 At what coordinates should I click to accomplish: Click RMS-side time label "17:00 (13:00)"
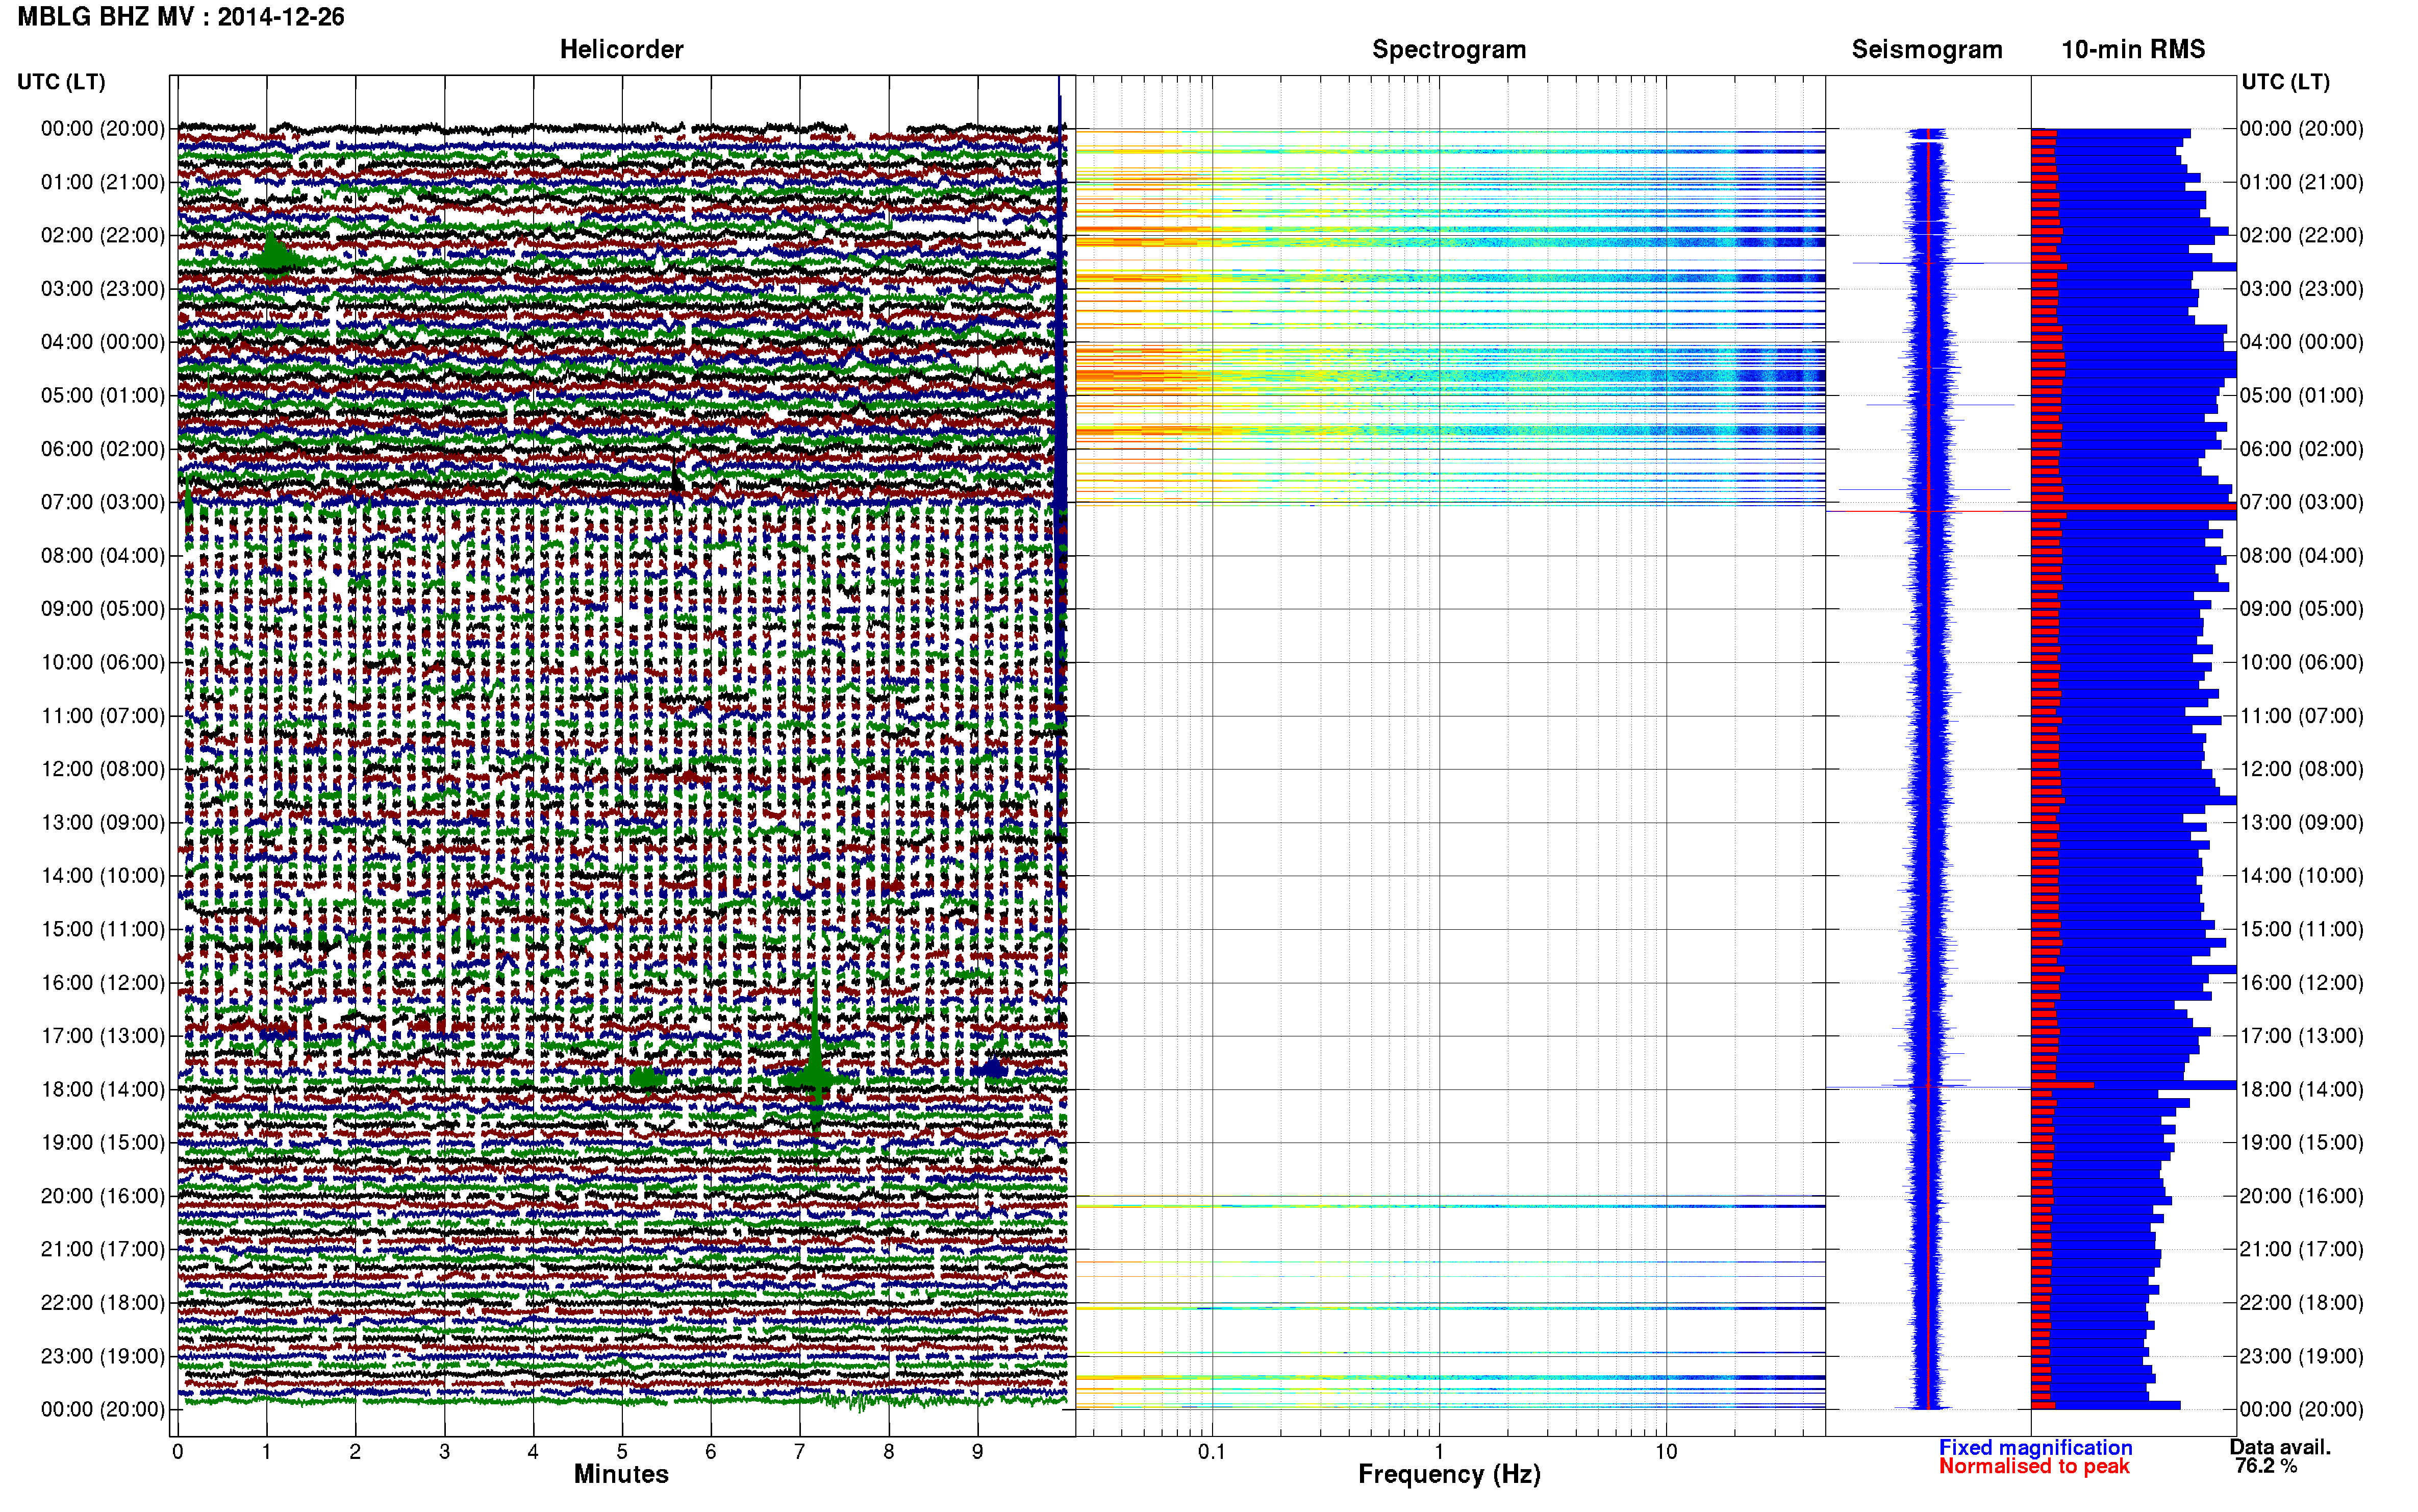(2301, 1036)
